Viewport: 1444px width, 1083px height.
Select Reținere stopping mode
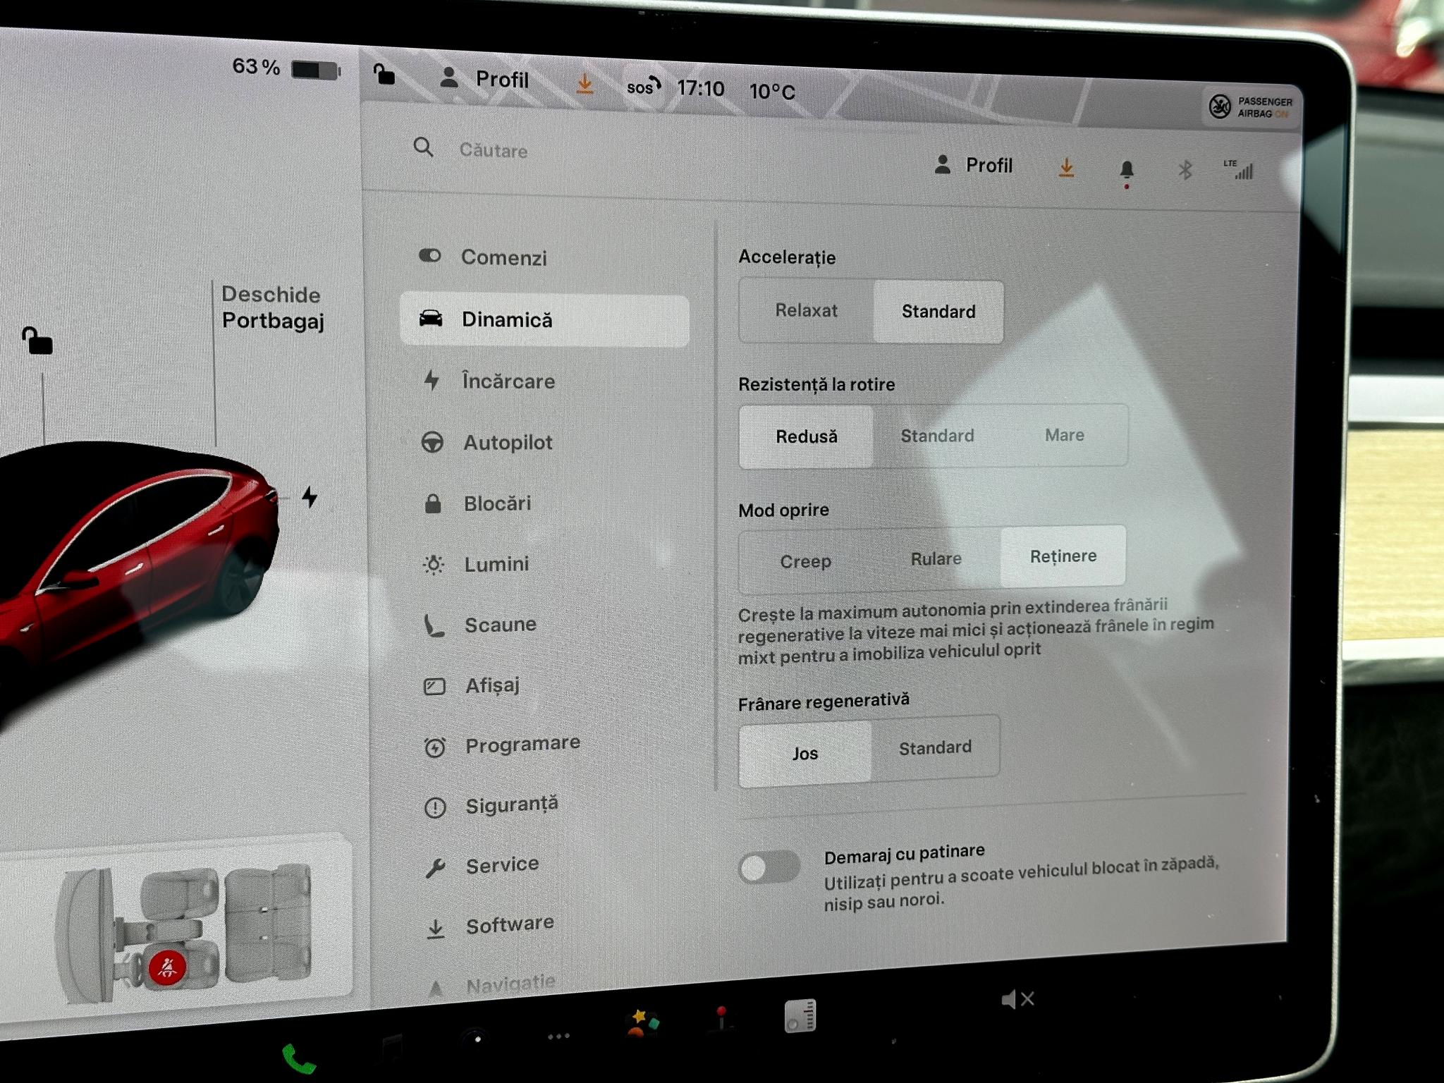[1063, 556]
